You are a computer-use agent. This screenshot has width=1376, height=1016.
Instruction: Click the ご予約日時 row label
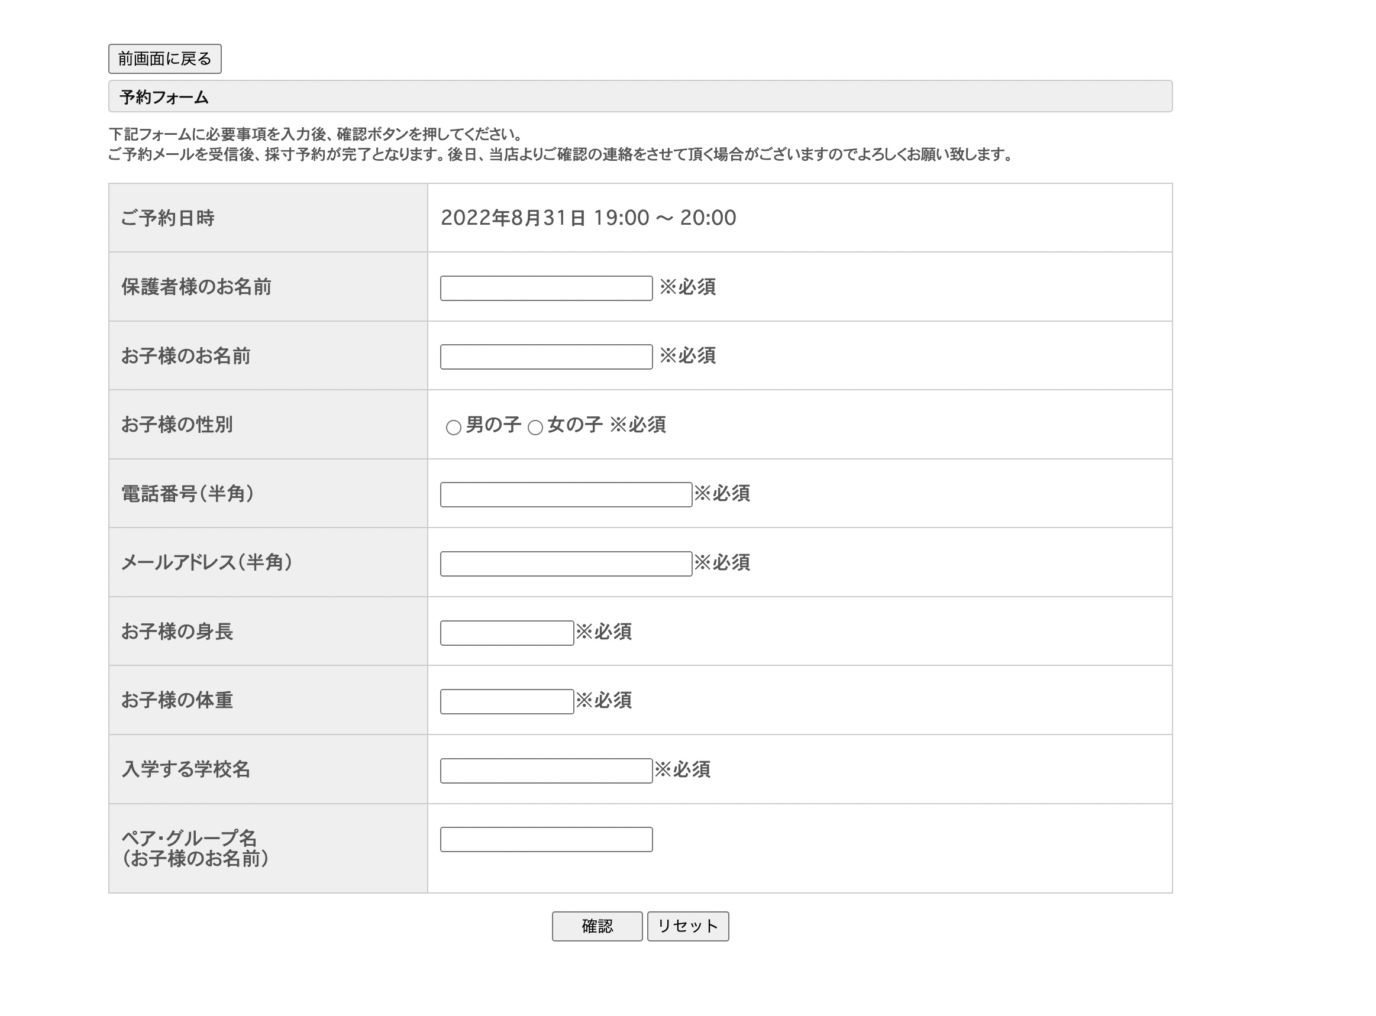[x=168, y=218]
